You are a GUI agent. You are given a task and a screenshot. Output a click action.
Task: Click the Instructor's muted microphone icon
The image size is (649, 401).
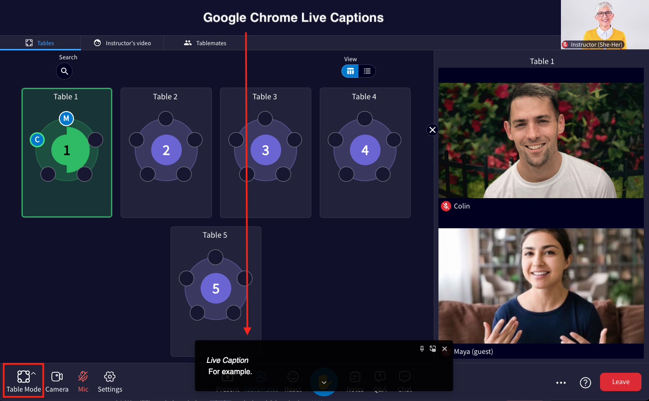pos(565,45)
